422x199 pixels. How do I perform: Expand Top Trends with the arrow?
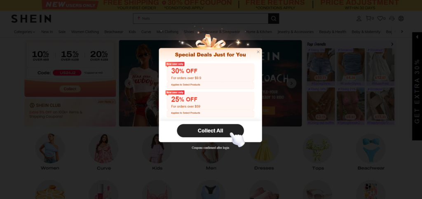(392, 44)
